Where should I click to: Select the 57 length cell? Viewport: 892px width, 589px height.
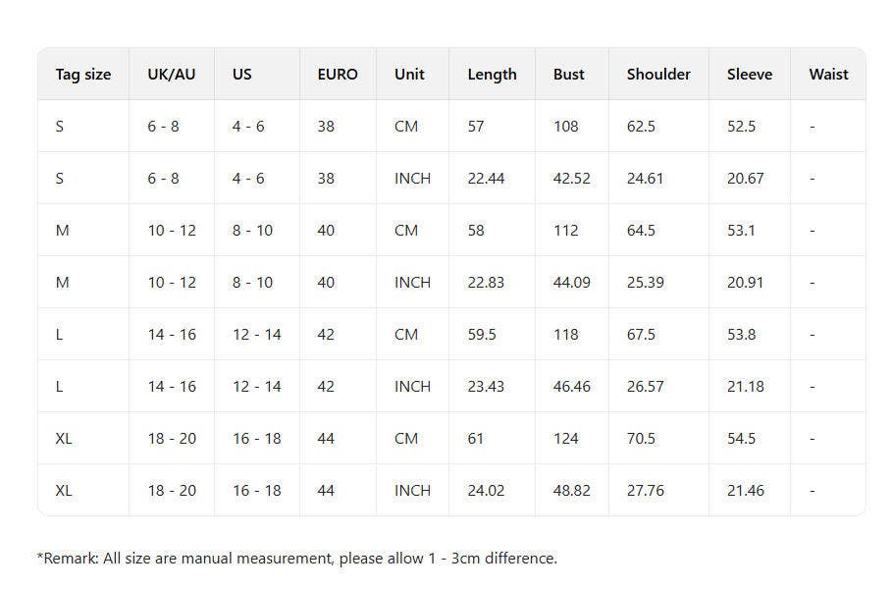tap(476, 127)
